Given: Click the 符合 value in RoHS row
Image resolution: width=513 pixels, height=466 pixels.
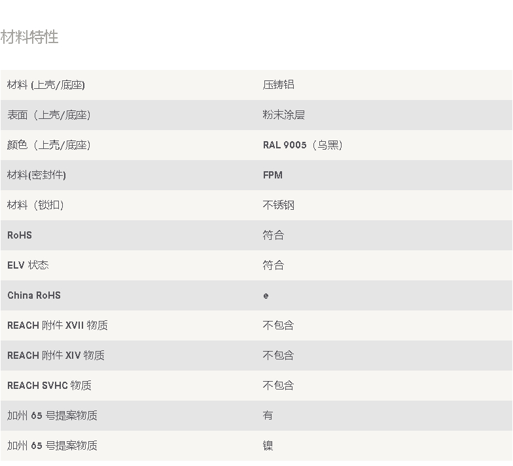Looking at the screenshot, I should (273, 235).
